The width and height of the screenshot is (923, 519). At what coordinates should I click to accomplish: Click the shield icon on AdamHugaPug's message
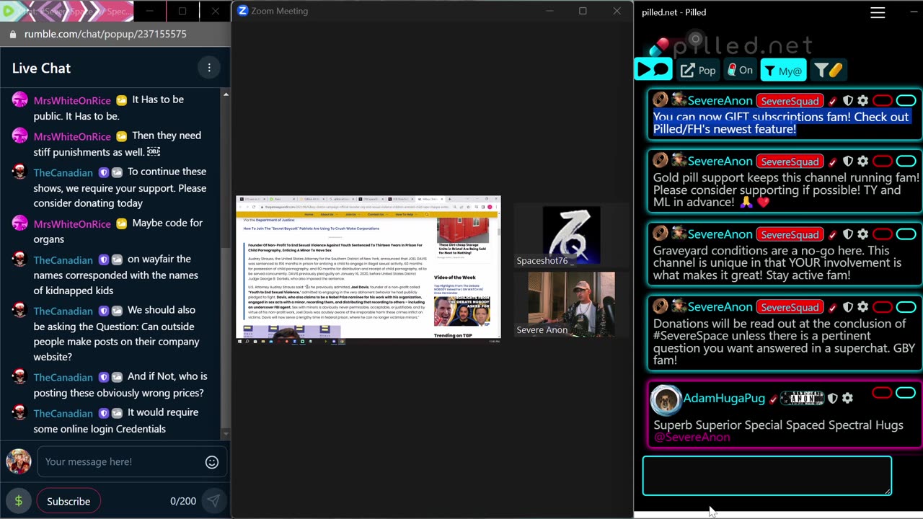tap(833, 398)
